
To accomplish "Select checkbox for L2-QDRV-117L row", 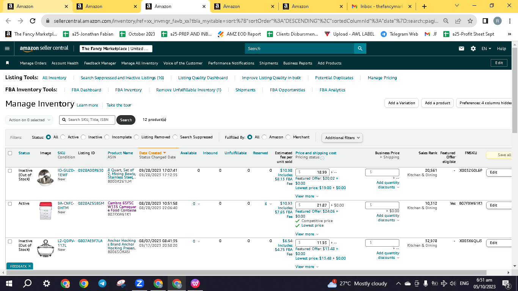I will click(10, 241).
